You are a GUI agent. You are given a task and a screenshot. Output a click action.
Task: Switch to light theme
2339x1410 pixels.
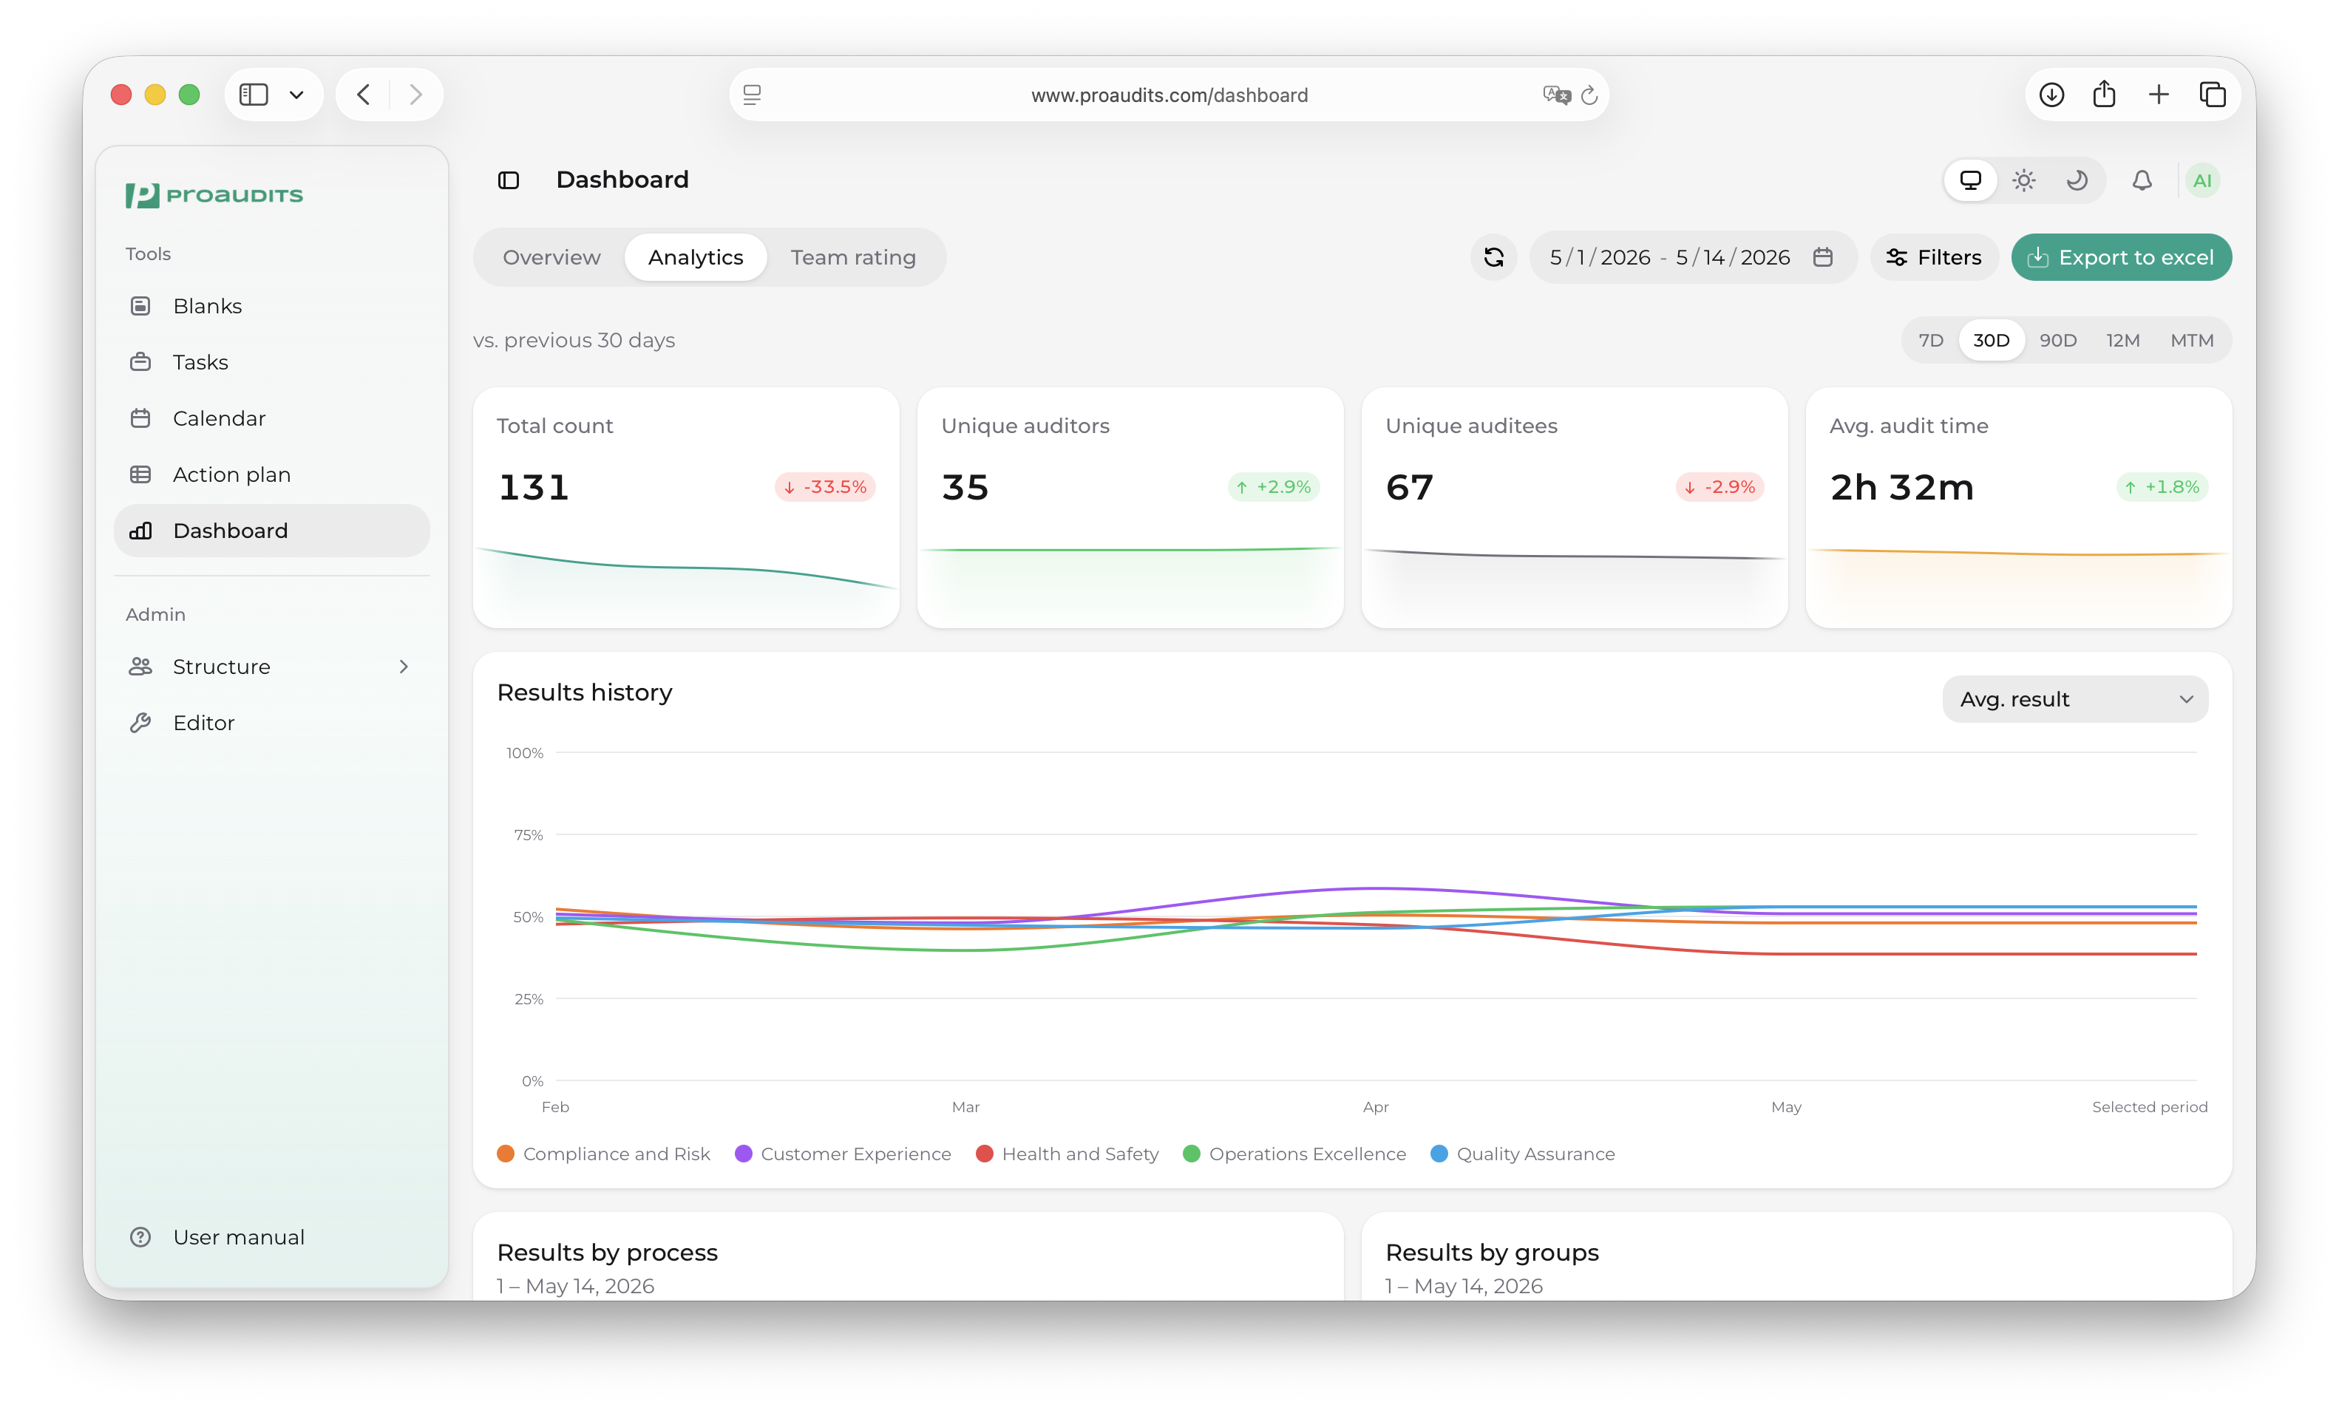(x=2024, y=180)
